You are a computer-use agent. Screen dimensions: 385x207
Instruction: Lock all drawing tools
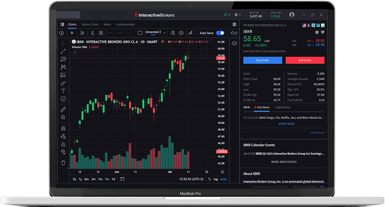coord(63,144)
